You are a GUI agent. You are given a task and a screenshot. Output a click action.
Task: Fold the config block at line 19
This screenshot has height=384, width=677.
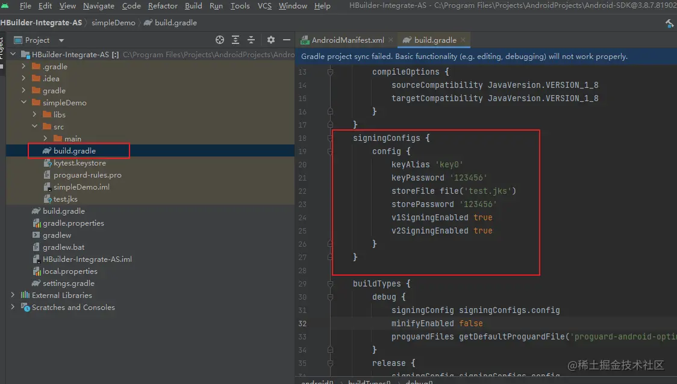[x=330, y=152]
